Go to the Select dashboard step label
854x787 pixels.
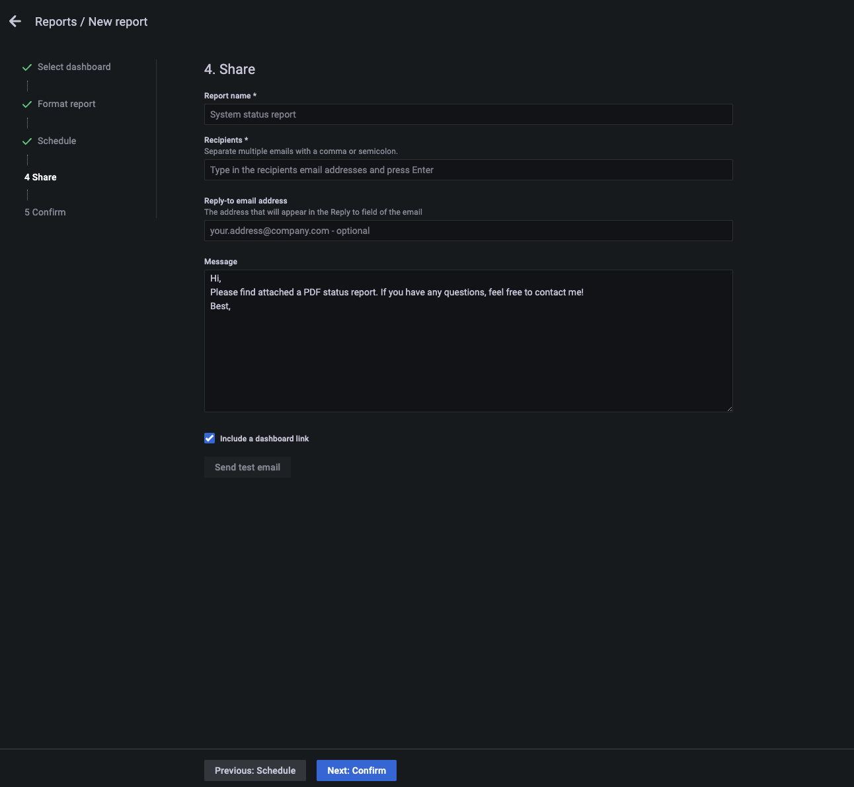click(x=74, y=67)
